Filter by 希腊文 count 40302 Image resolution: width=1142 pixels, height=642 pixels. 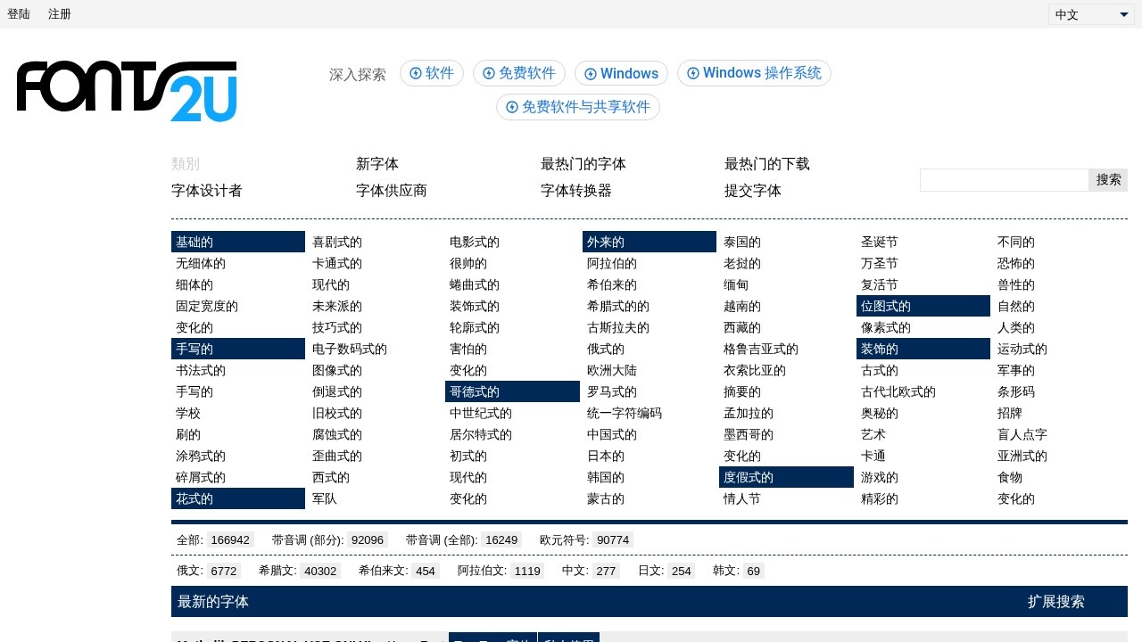coord(319,571)
